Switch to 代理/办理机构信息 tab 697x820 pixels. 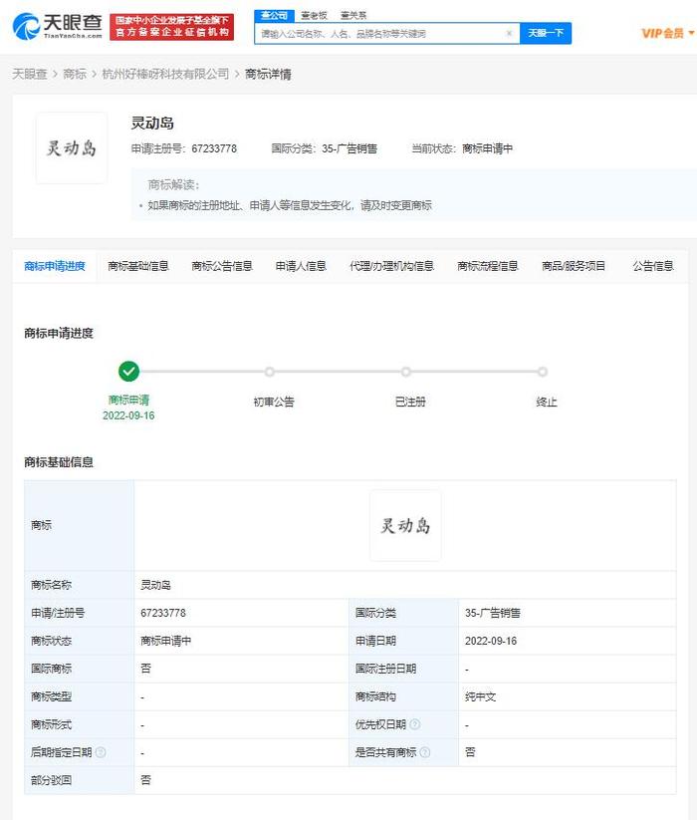tap(392, 266)
